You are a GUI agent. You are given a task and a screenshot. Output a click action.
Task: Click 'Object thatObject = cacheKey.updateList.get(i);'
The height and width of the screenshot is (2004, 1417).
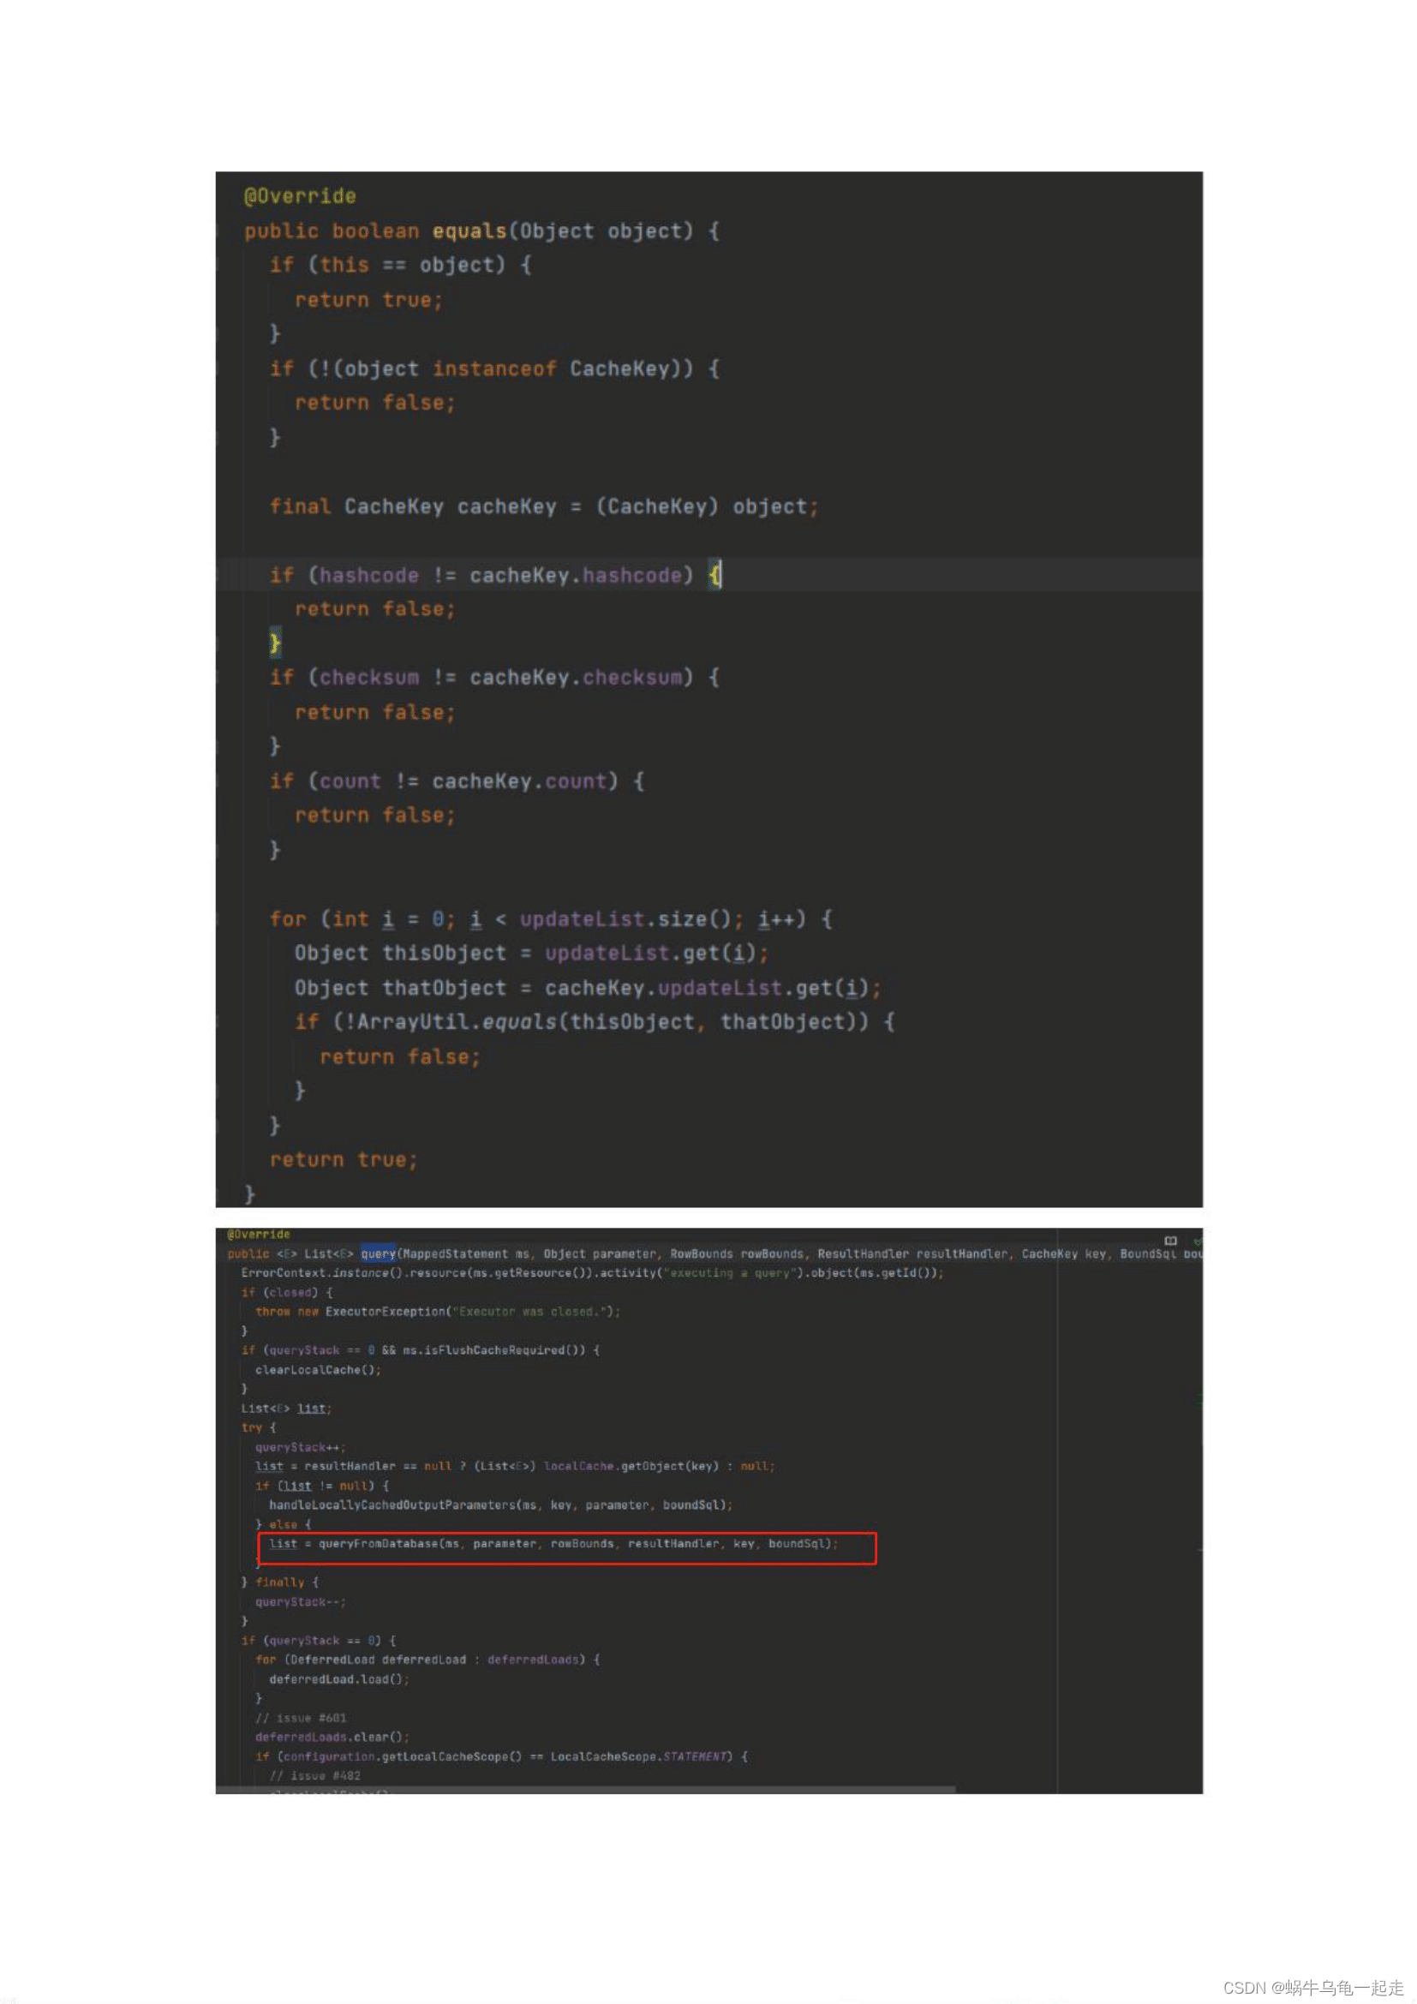589,988
